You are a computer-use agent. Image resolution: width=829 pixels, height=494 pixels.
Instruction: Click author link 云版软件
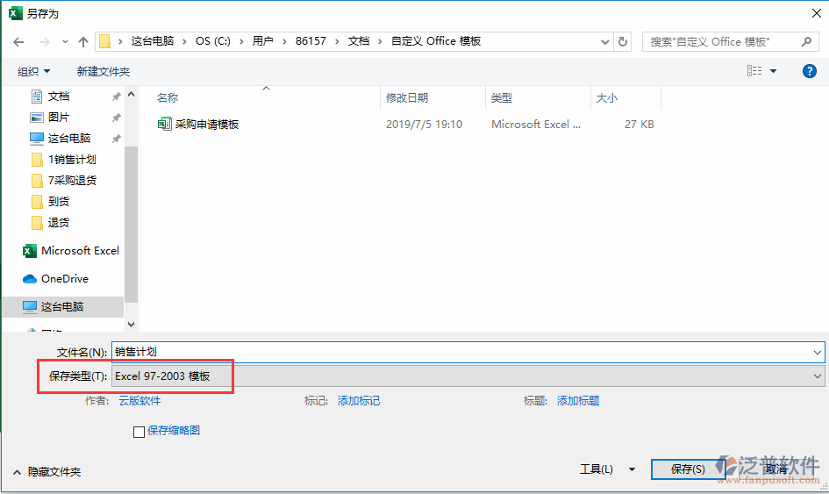(139, 401)
